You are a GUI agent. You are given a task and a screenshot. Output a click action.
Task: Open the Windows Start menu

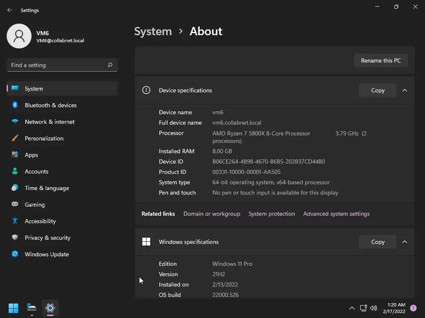tap(13, 308)
